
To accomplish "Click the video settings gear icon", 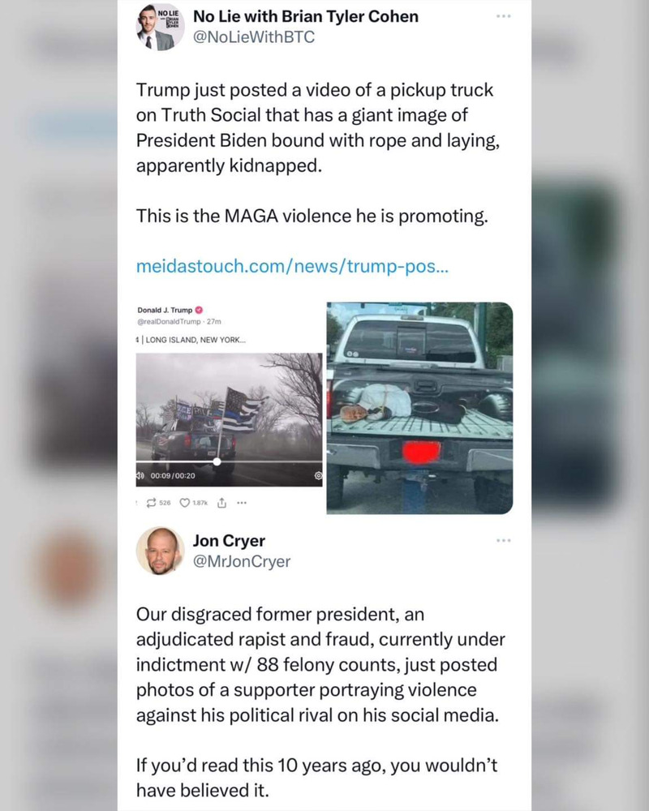I will [318, 475].
